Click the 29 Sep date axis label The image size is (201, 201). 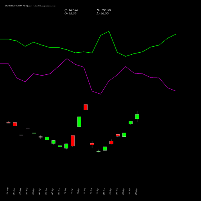pos(136,191)
